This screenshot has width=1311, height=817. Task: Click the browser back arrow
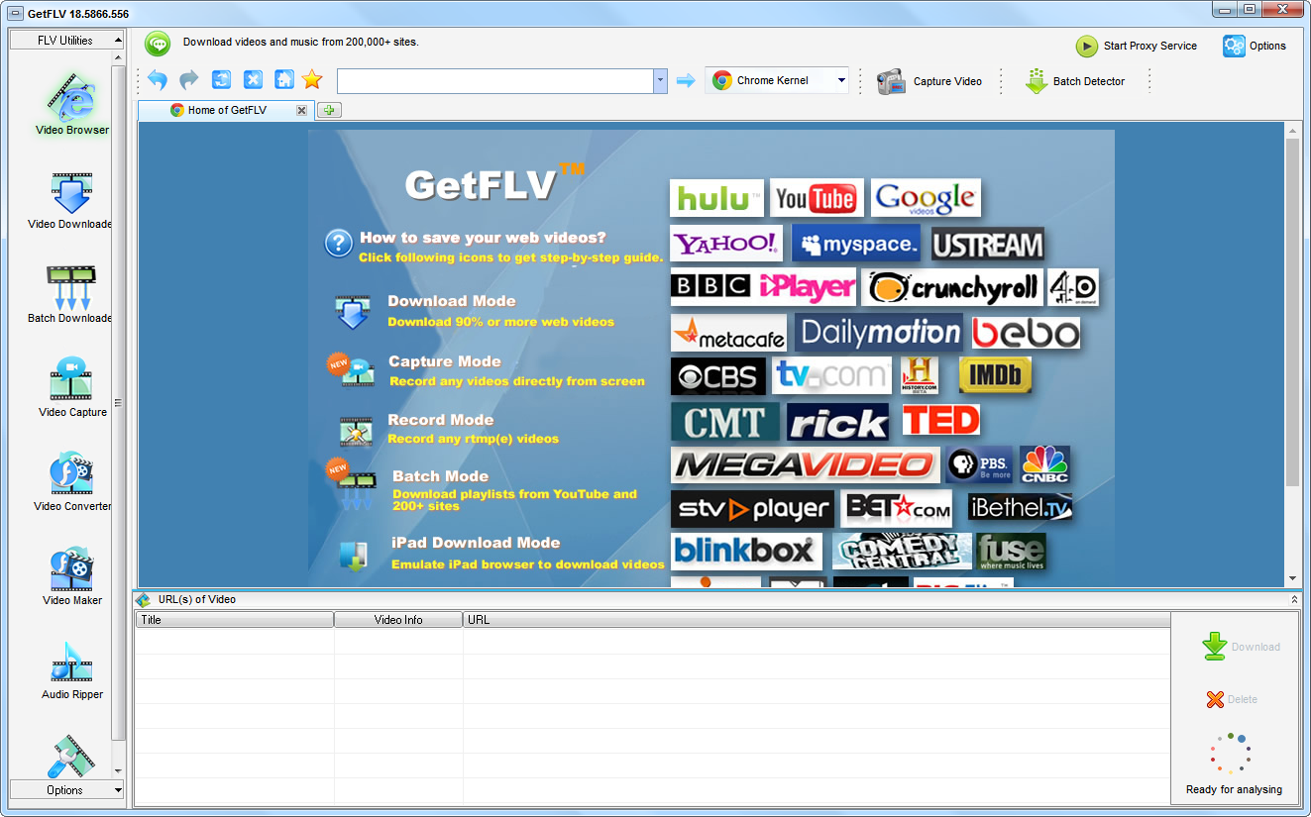[157, 80]
